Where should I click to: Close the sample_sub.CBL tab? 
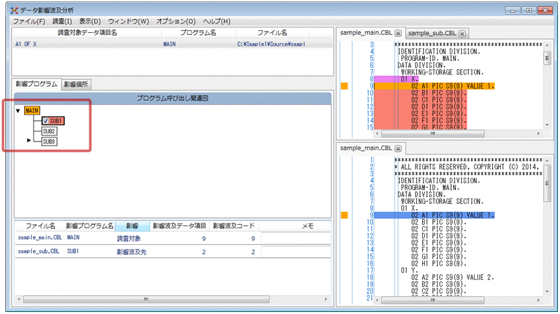462,34
